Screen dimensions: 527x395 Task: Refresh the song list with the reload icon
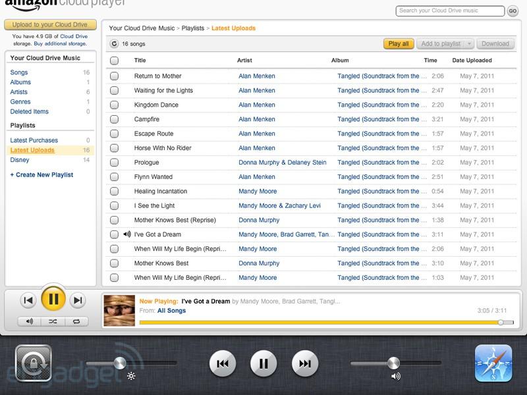point(114,44)
